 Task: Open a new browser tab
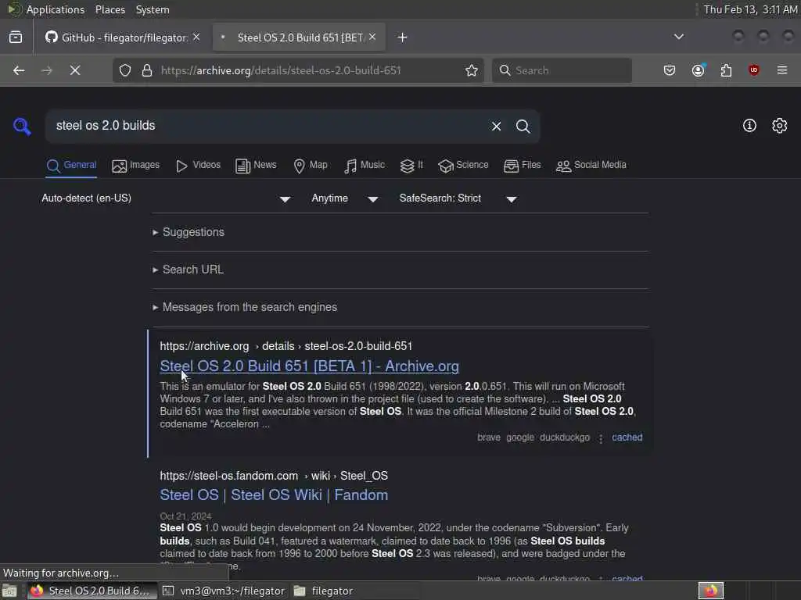tap(403, 37)
